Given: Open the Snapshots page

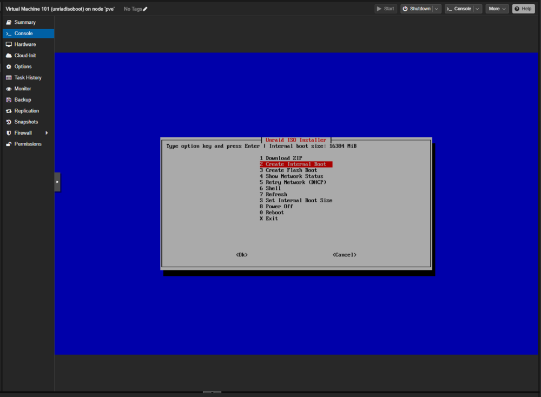Looking at the screenshot, I should [28, 122].
